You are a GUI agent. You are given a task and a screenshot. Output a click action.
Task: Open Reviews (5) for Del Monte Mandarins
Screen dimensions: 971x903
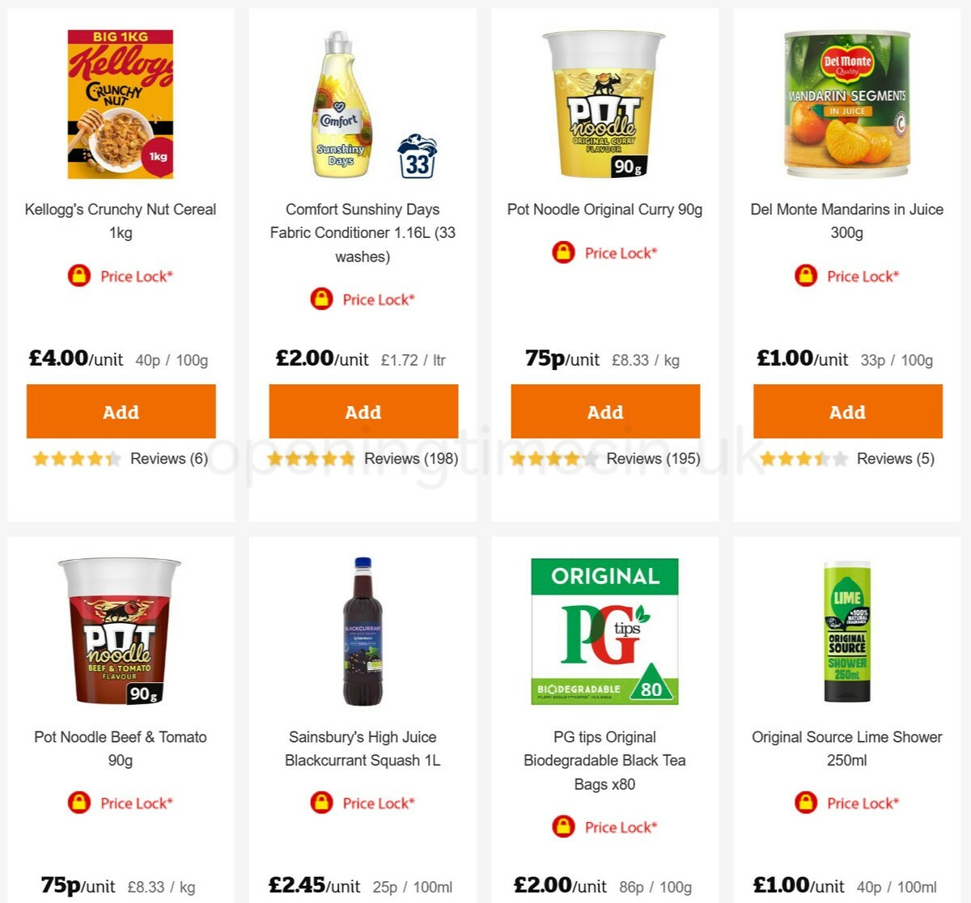point(894,458)
